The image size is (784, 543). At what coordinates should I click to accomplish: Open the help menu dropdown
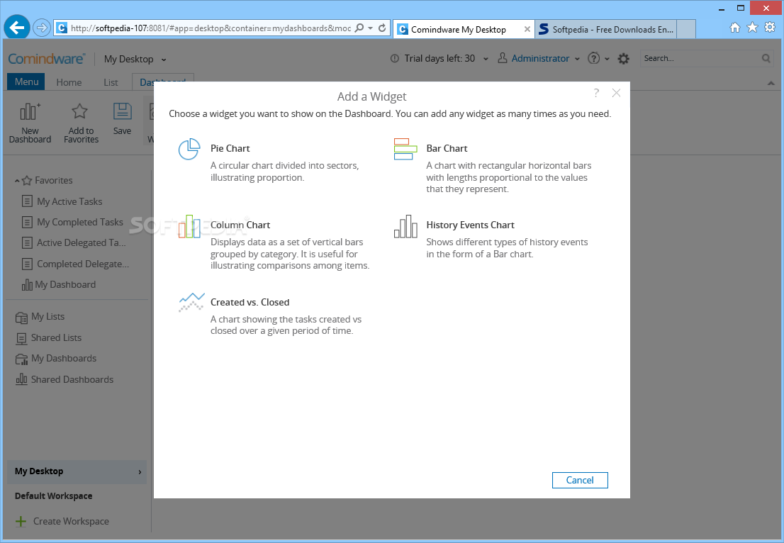[607, 59]
